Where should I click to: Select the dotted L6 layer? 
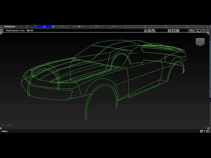(x=114, y=26)
